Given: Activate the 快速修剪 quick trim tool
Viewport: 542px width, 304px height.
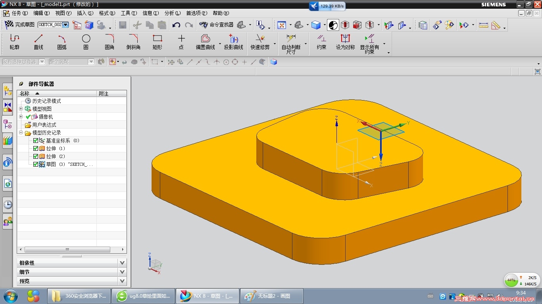Looking at the screenshot, I should click(260, 42).
